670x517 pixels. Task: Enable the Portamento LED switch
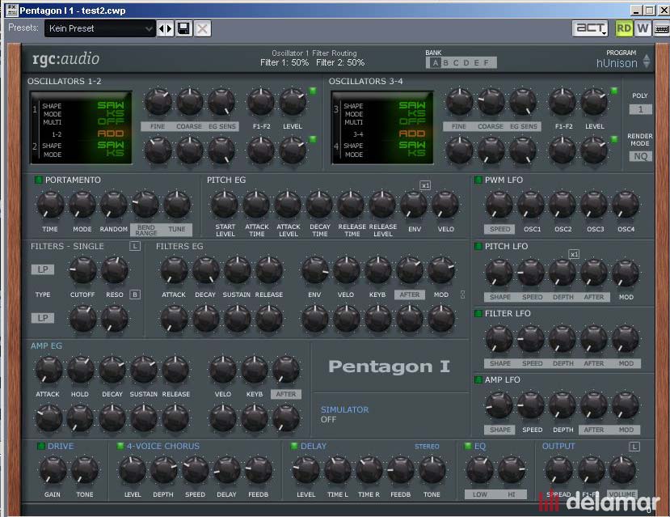pyautogui.click(x=39, y=180)
